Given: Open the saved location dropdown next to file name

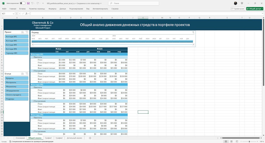Looking at the screenshot, I should pos(101,3).
